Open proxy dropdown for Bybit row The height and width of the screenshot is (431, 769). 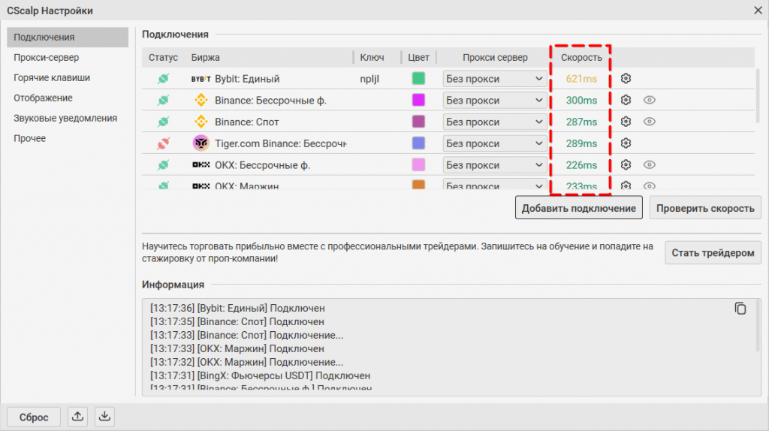point(495,79)
